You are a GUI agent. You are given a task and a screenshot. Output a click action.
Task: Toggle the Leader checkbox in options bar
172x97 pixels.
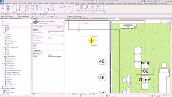coord(46,16)
